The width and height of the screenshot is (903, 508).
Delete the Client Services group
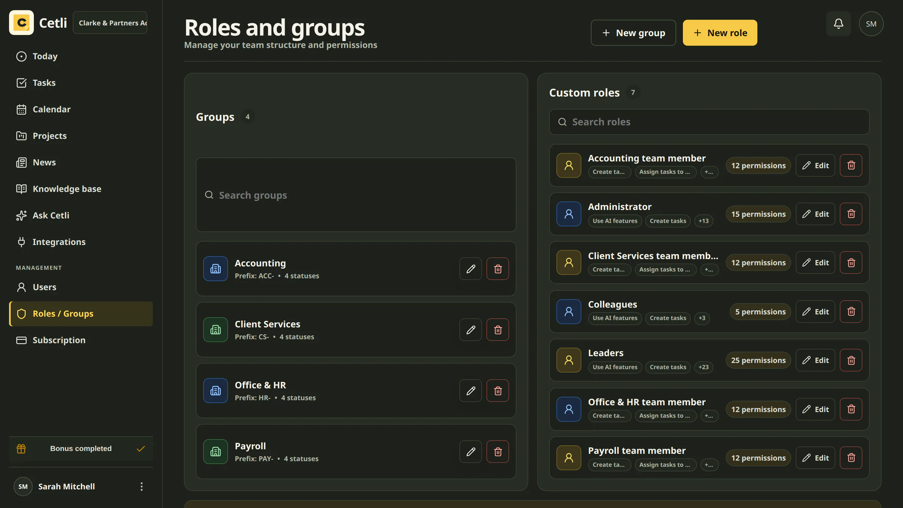pyautogui.click(x=498, y=330)
